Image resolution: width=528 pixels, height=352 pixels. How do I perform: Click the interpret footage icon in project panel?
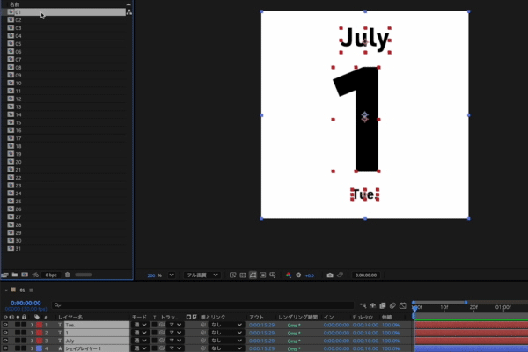tap(4, 275)
